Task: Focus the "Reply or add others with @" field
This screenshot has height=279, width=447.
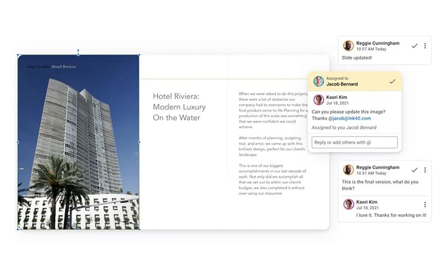Action: click(x=355, y=142)
